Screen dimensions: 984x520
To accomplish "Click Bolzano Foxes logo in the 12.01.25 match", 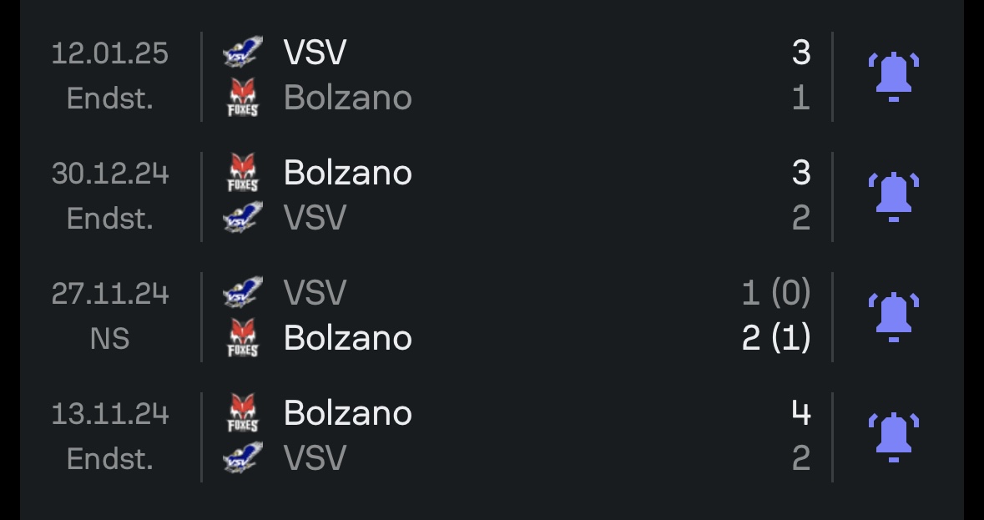I will (243, 98).
